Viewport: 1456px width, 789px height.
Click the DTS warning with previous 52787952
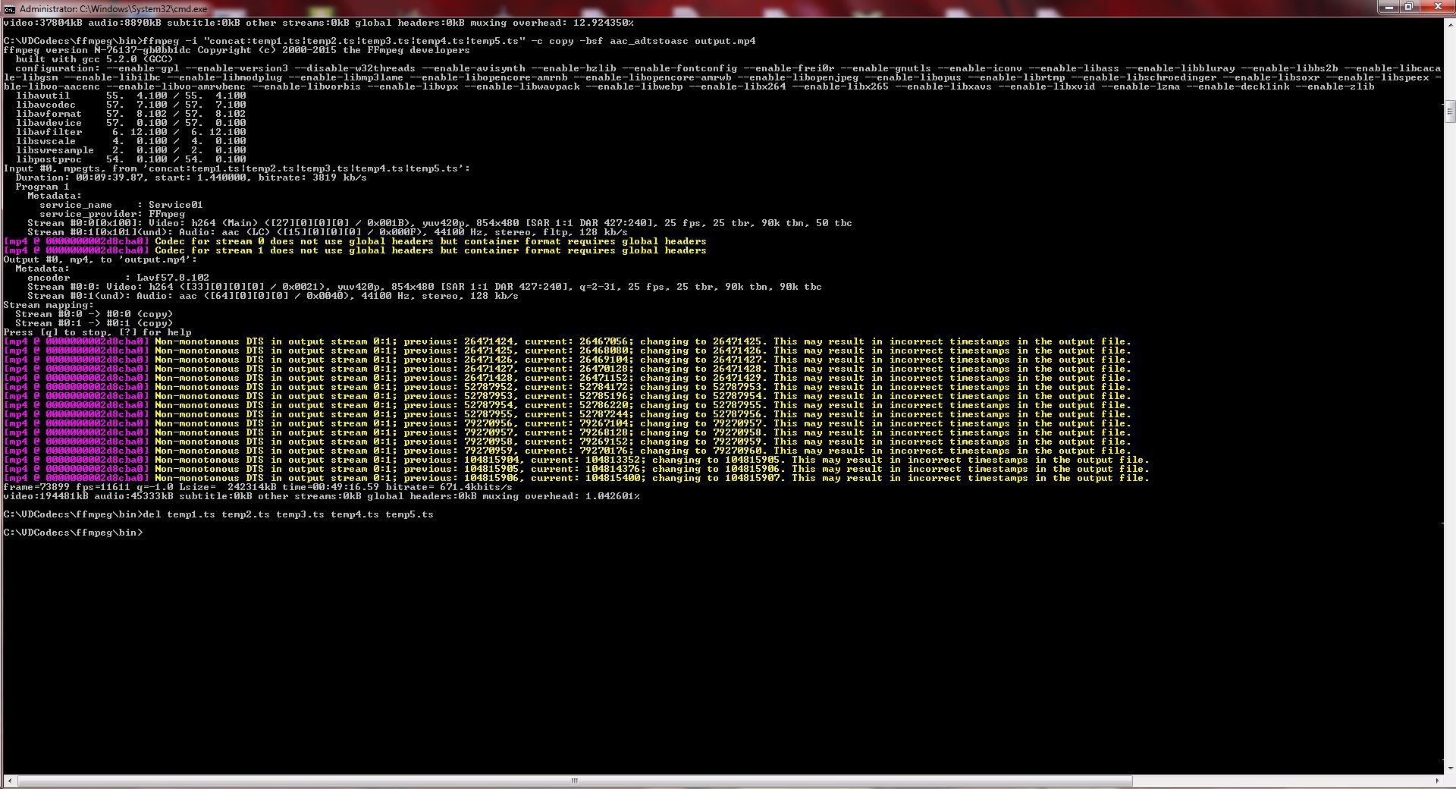[x=567, y=387]
